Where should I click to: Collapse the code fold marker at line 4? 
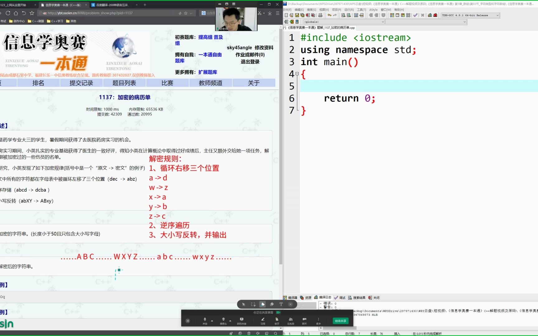tap(297, 74)
